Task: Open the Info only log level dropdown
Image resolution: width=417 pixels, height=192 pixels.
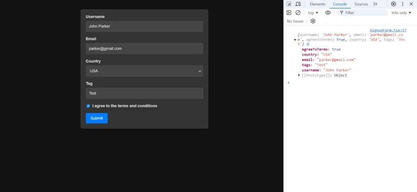Action: pyautogui.click(x=401, y=13)
